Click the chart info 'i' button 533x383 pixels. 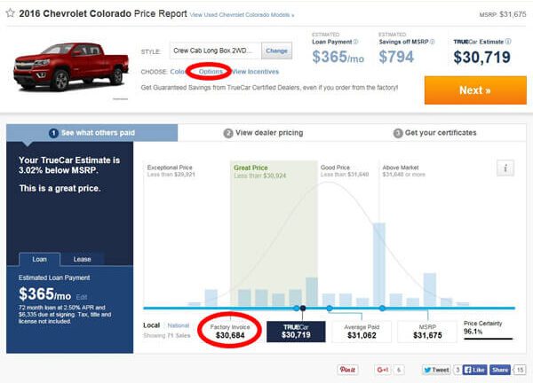pos(505,168)
